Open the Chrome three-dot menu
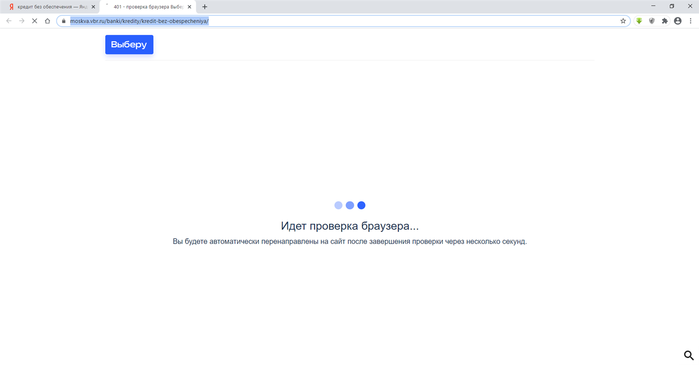Screen dimensions: 699x365 [690, 21]
